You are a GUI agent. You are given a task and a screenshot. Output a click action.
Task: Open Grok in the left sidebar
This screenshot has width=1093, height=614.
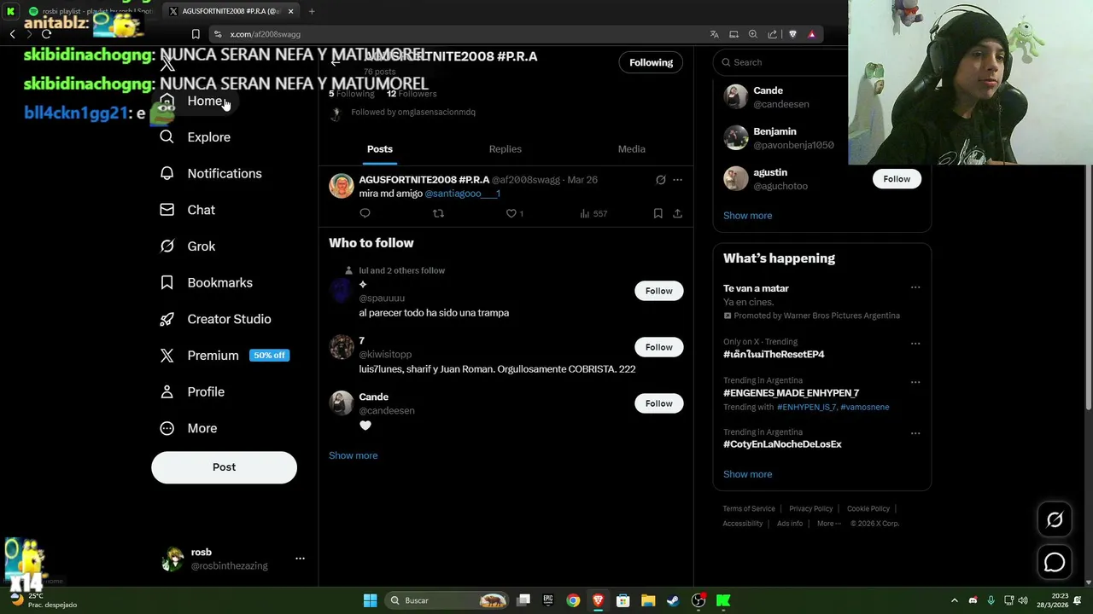[188, 246]
